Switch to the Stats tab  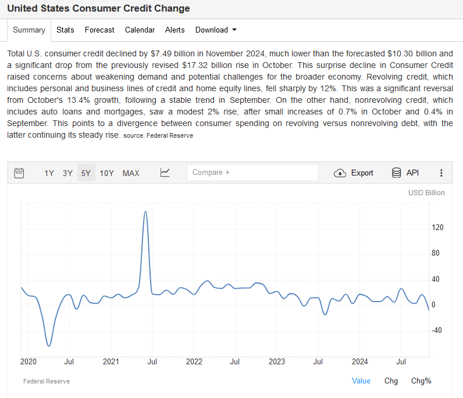[x=65, y=30]
